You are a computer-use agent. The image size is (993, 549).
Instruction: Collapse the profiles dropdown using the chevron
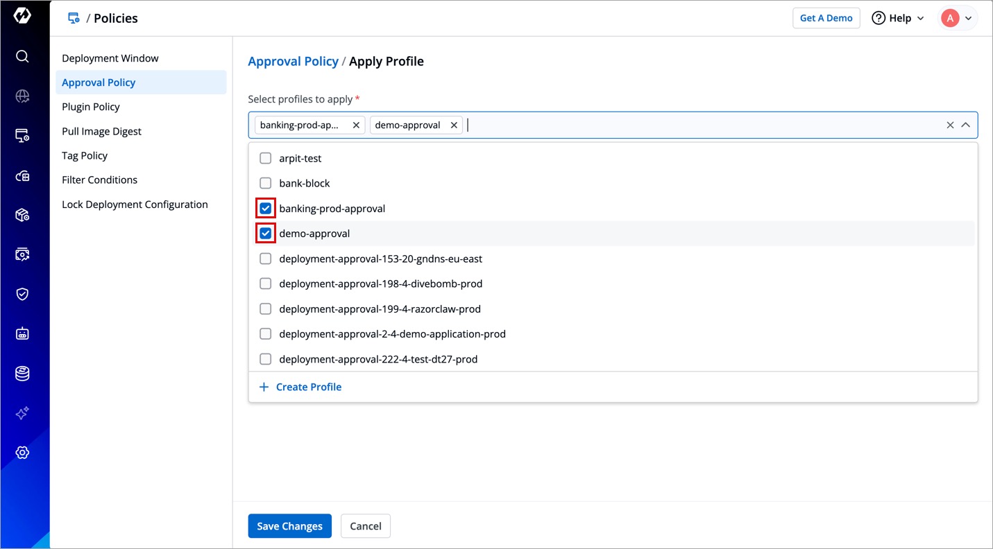pos(965,125)
